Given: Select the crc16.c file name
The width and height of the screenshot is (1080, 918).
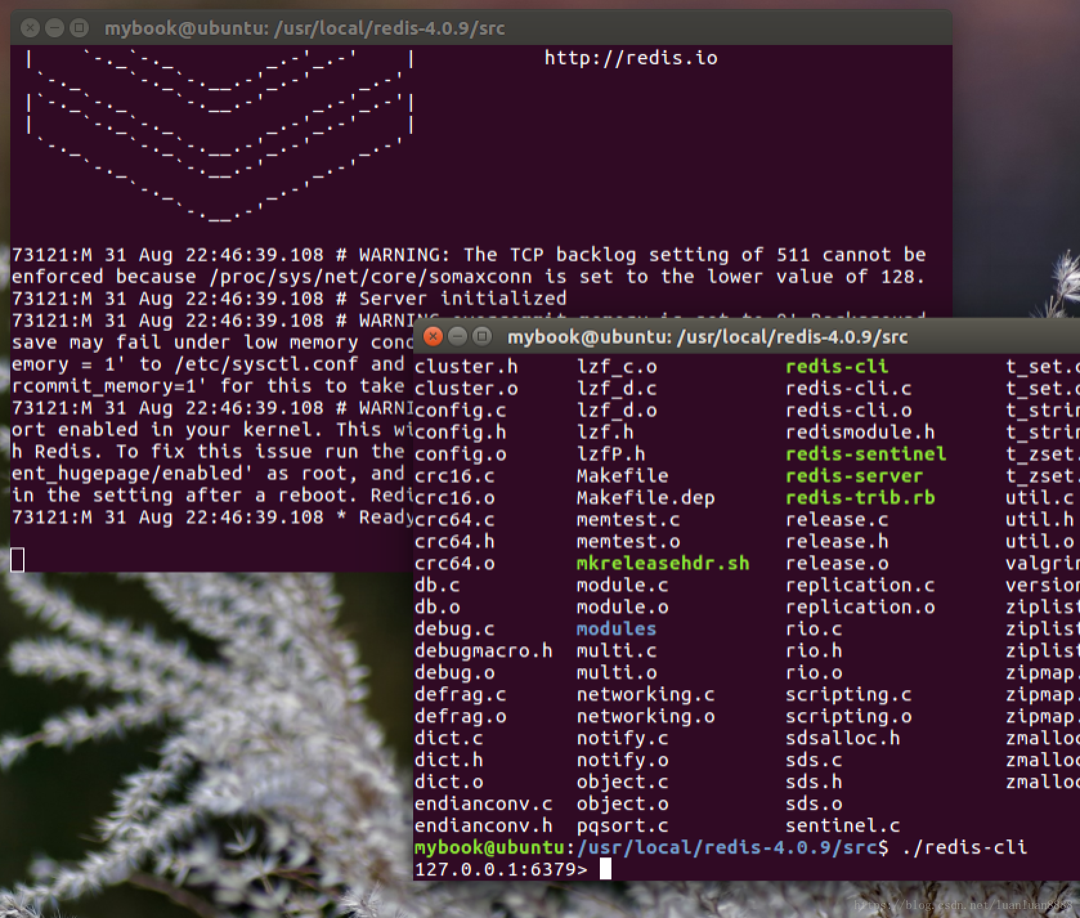Looking at the screenshot, I should coord(454,476).
